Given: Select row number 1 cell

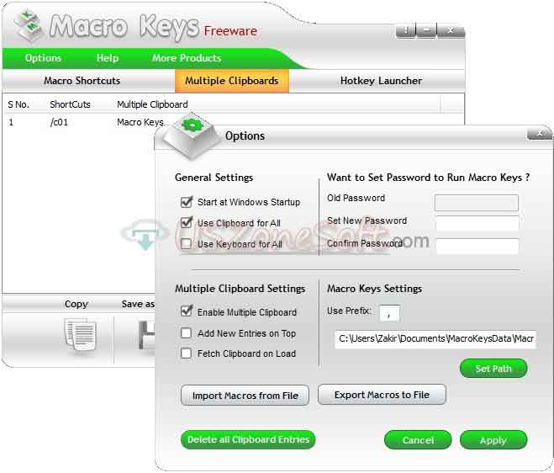Looking at the screenshot, I should (x=11, y=122).
